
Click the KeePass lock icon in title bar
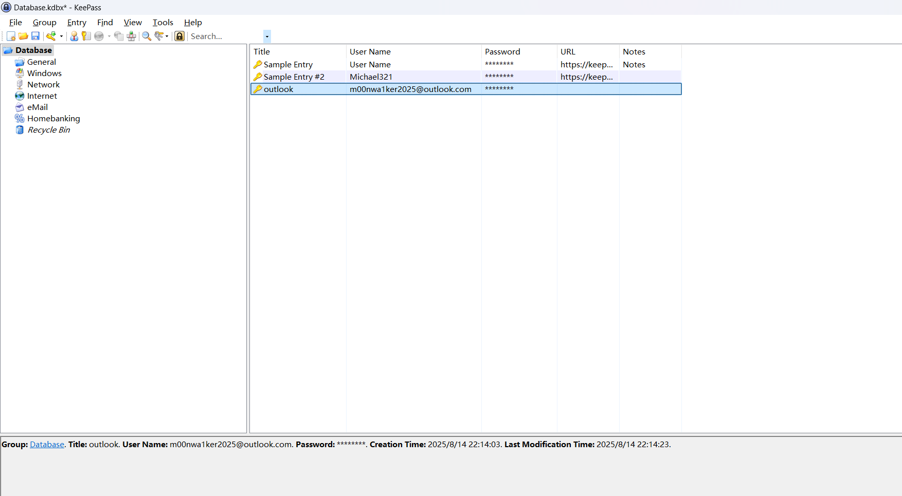[x=6, y=7]
